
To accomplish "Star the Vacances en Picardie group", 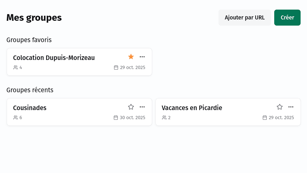I will click(x=280, y=107).
